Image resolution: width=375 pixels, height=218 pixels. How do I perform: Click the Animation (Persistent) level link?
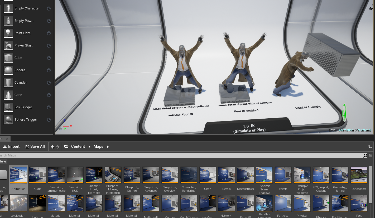pyautogui.click(x=355, y=130)
